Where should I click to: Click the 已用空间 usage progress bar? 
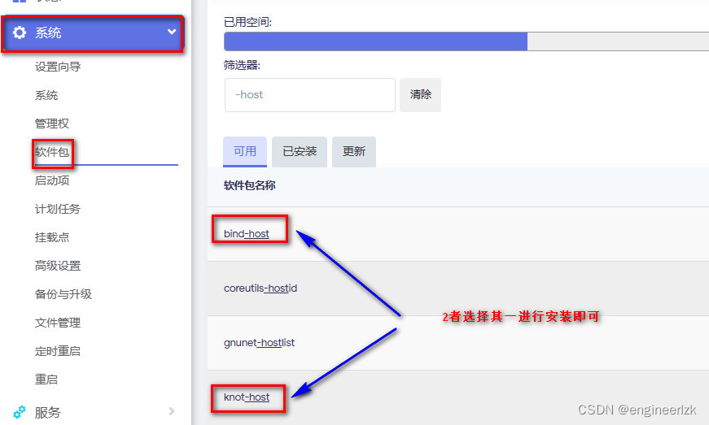[x=466, y=41]
